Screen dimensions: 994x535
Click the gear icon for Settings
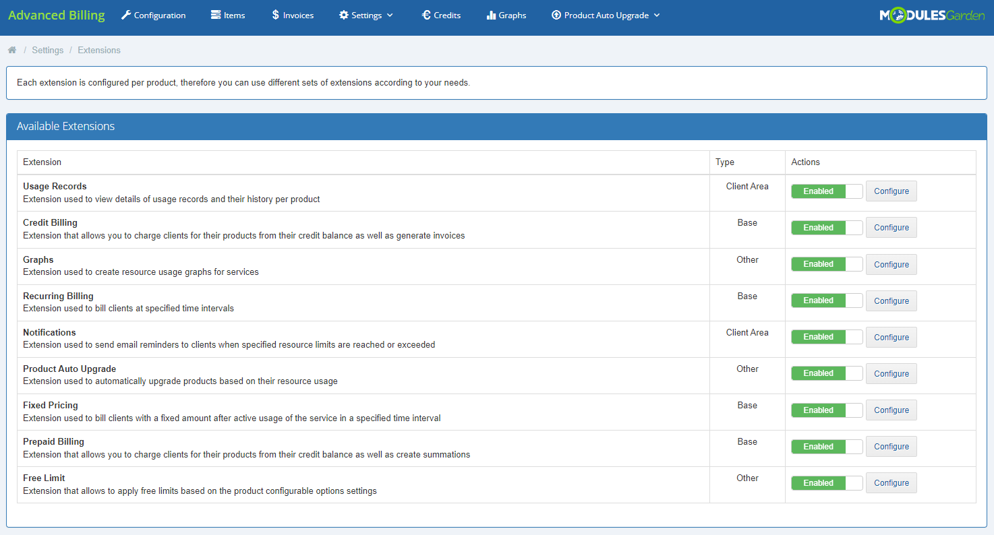[x=344, y=15]
